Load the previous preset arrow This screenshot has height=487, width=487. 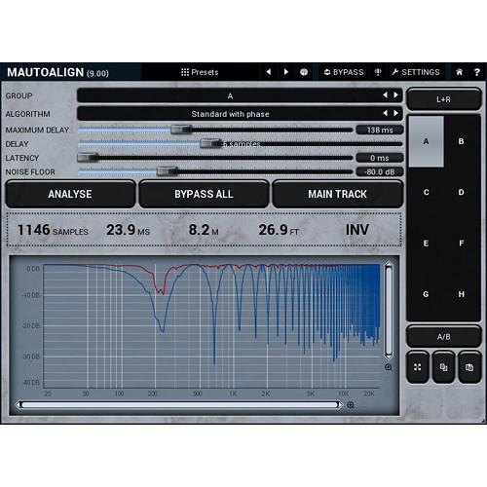point(269,72)
